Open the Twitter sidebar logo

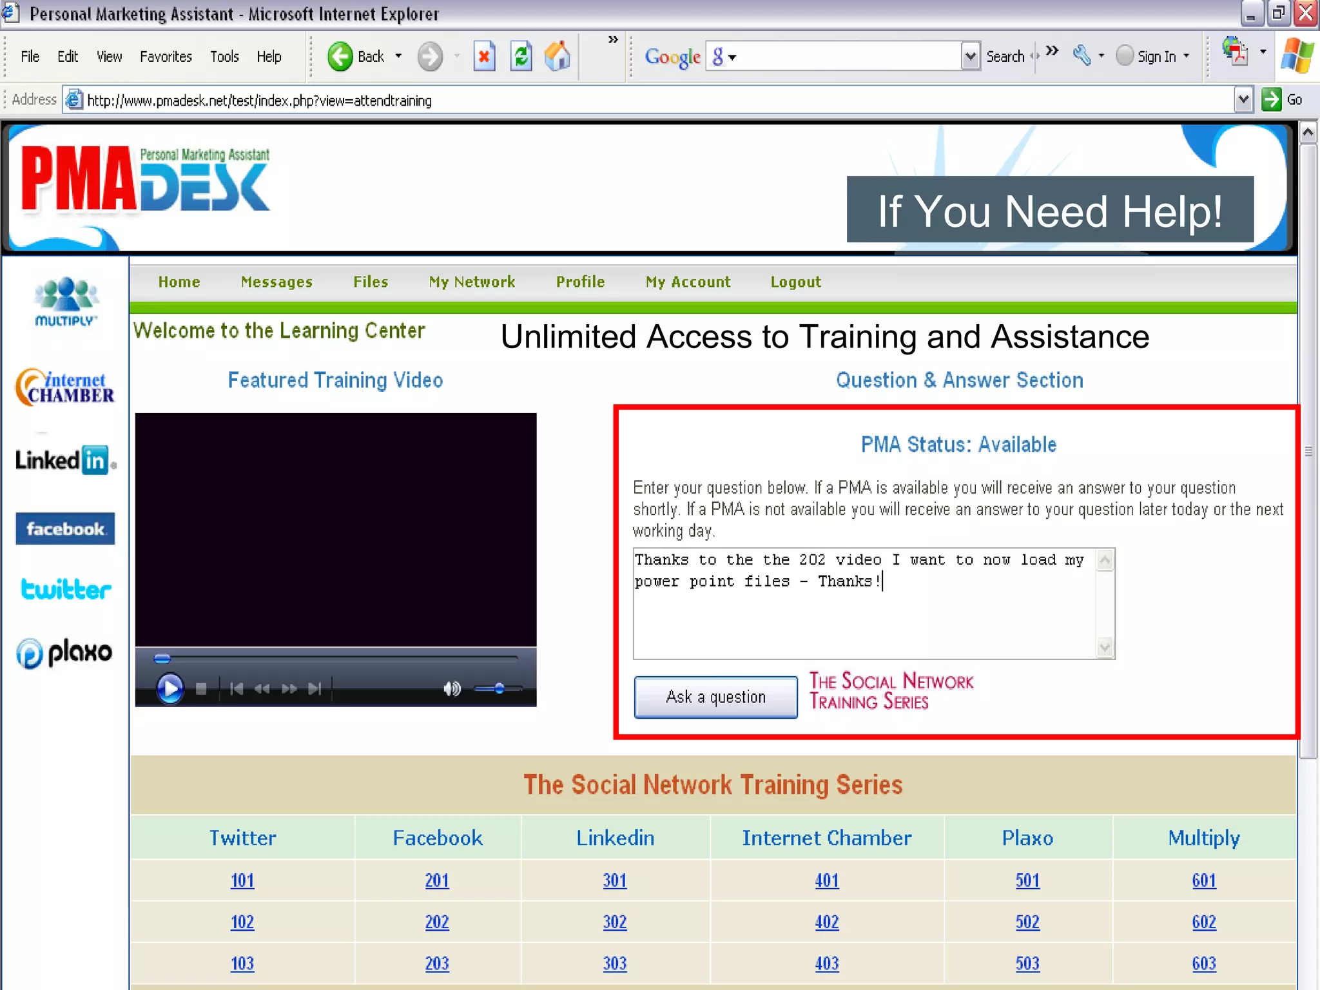[66, 588]
